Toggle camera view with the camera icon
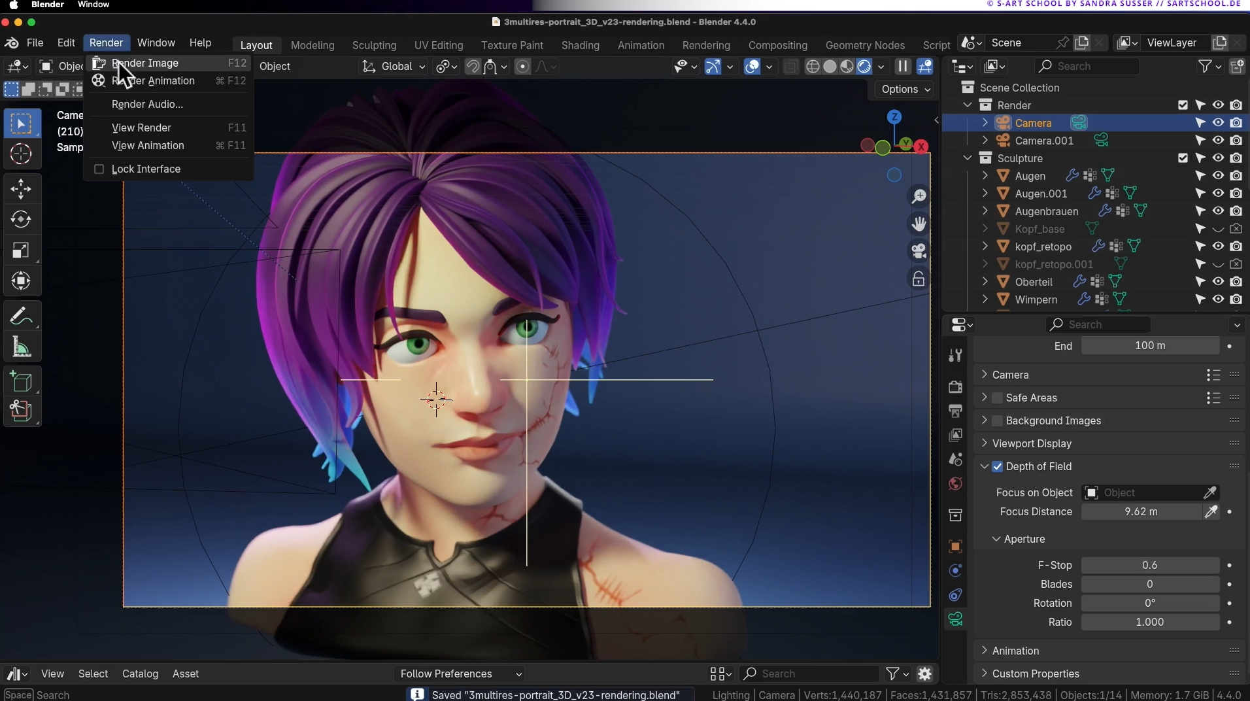This screenshot has width=1250, height=701. [919, 251]
